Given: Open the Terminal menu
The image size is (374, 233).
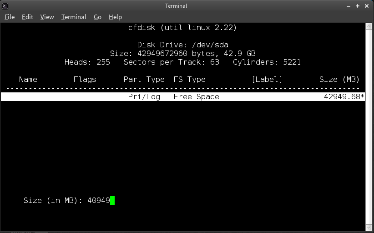Looking at the screenshot, I should tap(74, 17).
